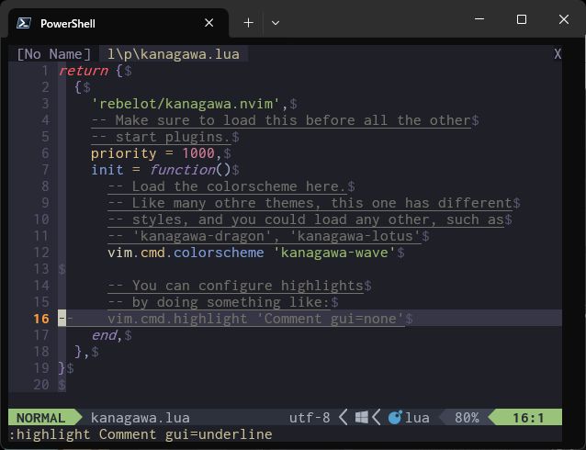Click the utf-8 encoding indicator
Screen dimensions: 586x450
click(310, 418)
